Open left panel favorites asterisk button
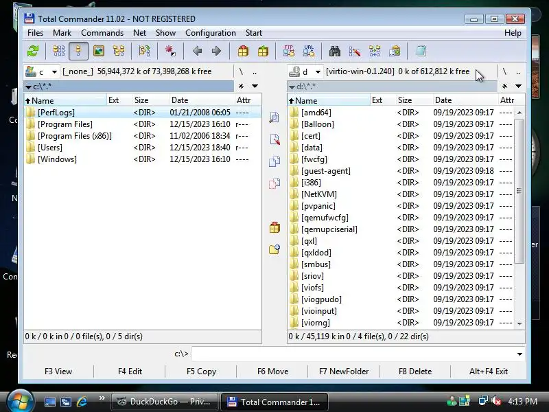This screenshot has width=549, height=412. coord(241,87)
